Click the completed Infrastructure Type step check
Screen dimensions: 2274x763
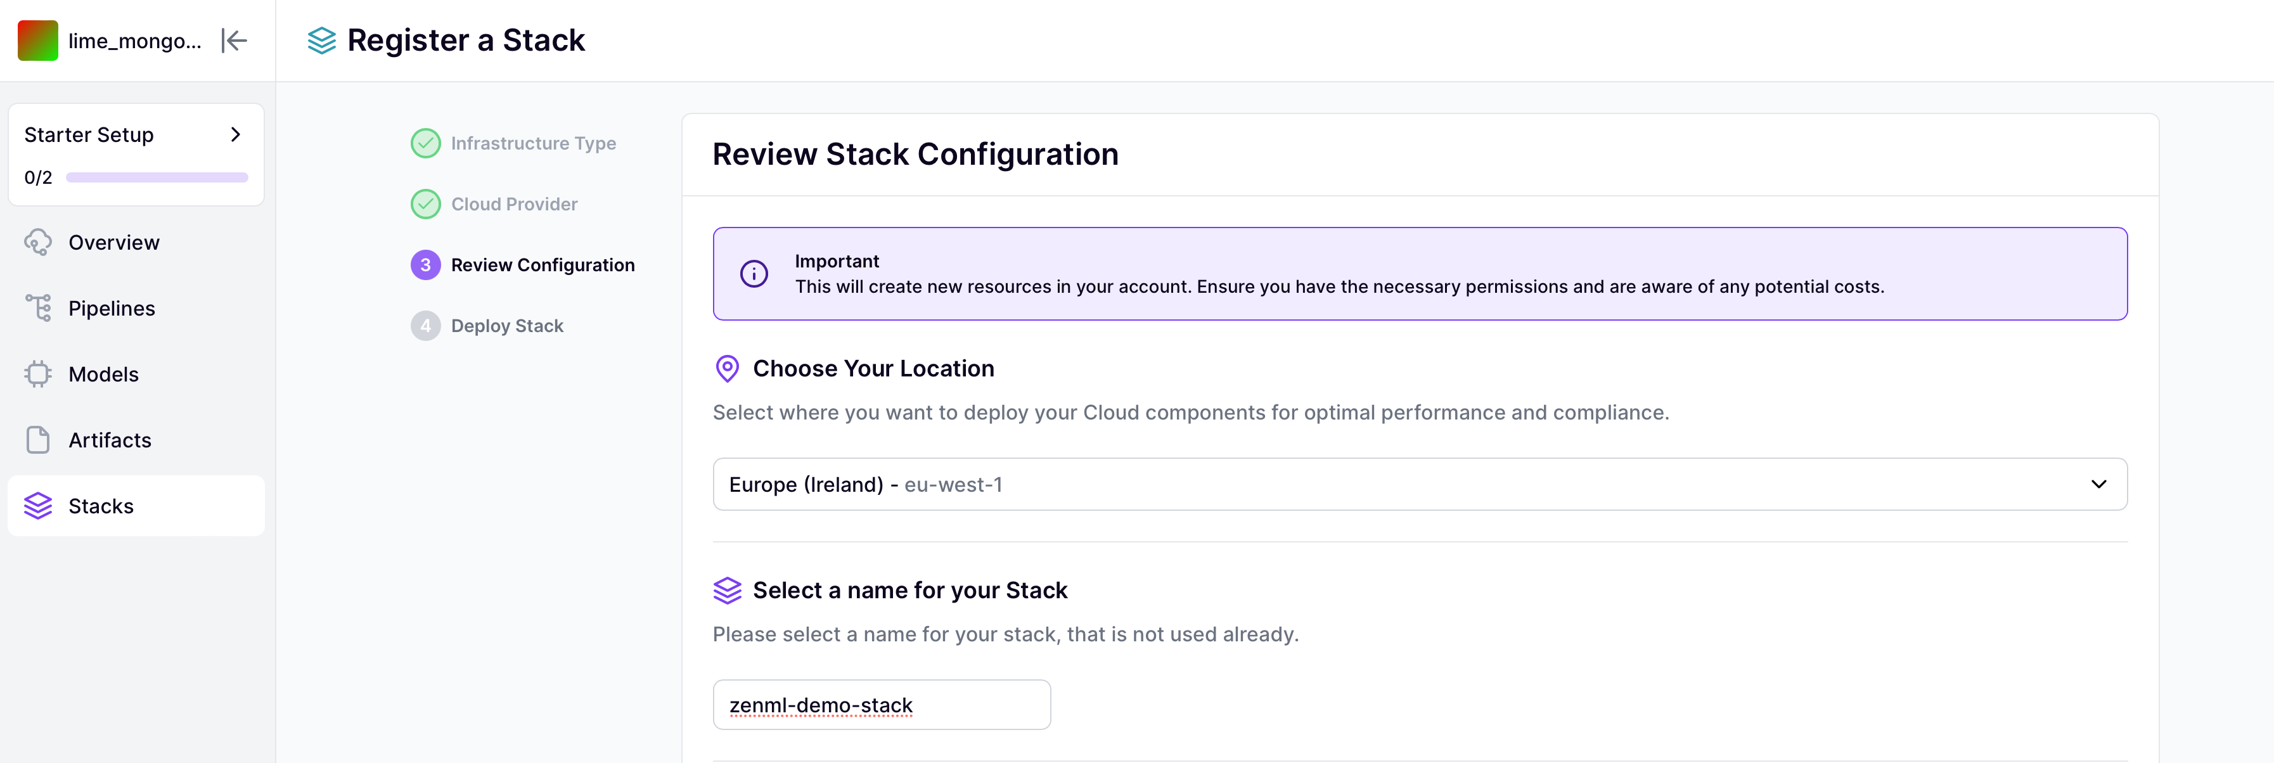(x=425, y=142)
